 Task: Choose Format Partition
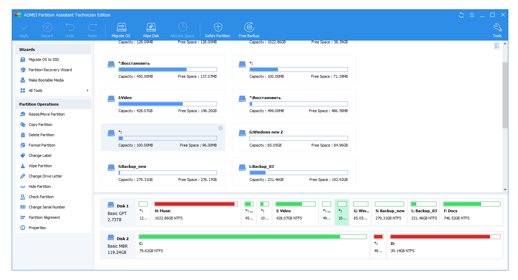tap(42, 145)
